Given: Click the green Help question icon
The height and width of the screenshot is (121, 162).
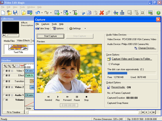Looking at the screenshot, I should tap(158, 13).
